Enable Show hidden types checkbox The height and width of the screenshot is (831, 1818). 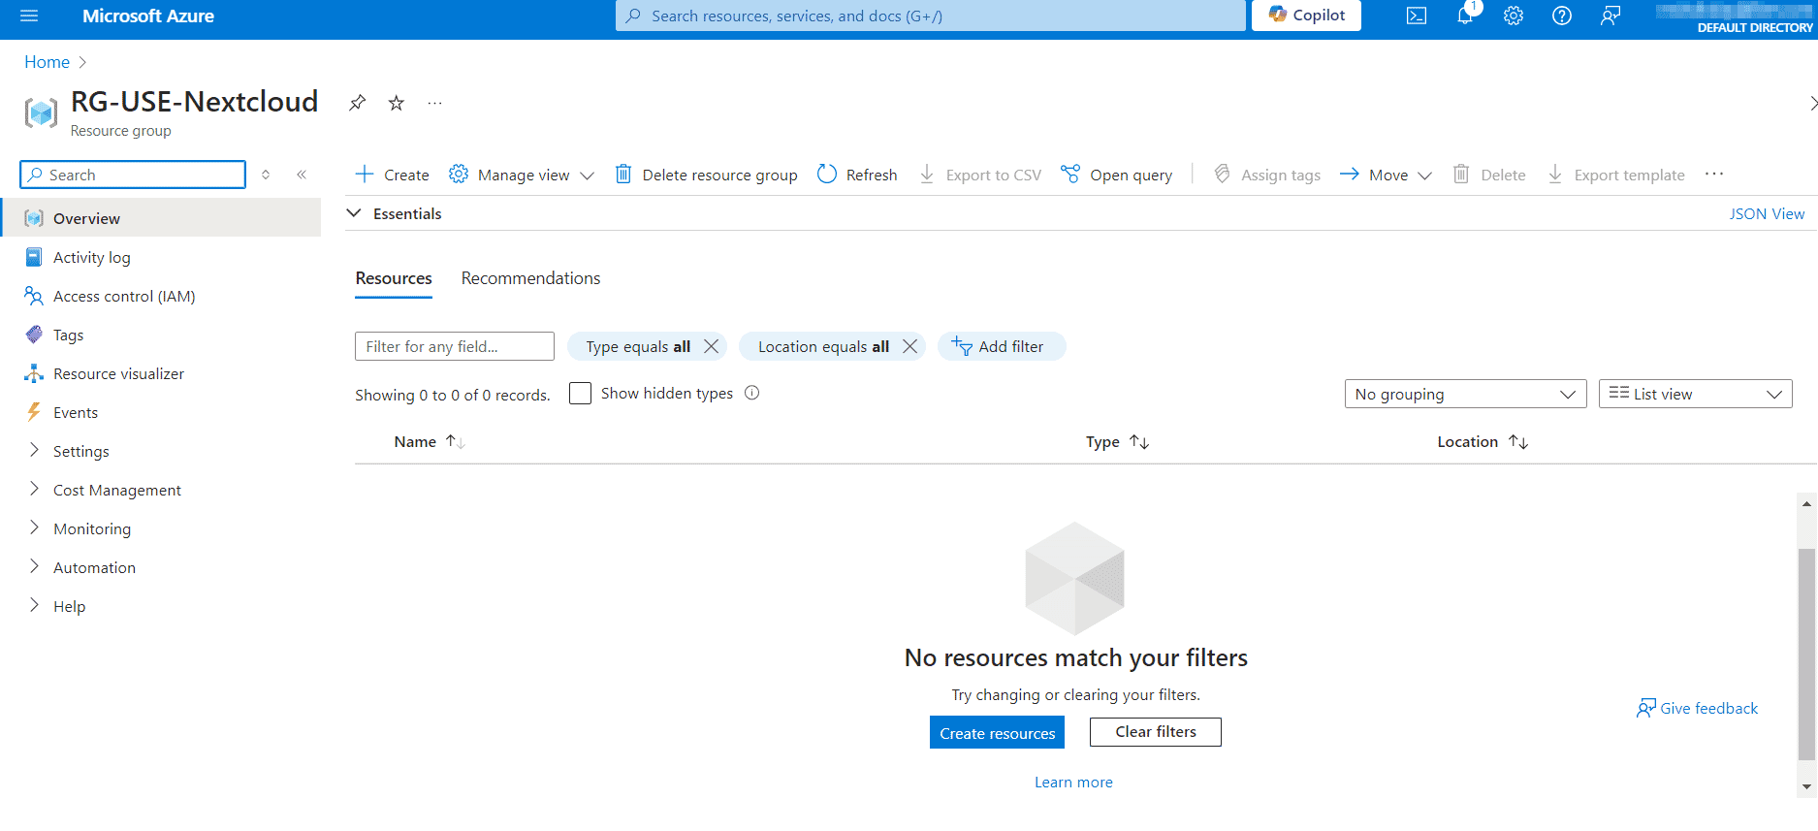[x=580, y=393]
